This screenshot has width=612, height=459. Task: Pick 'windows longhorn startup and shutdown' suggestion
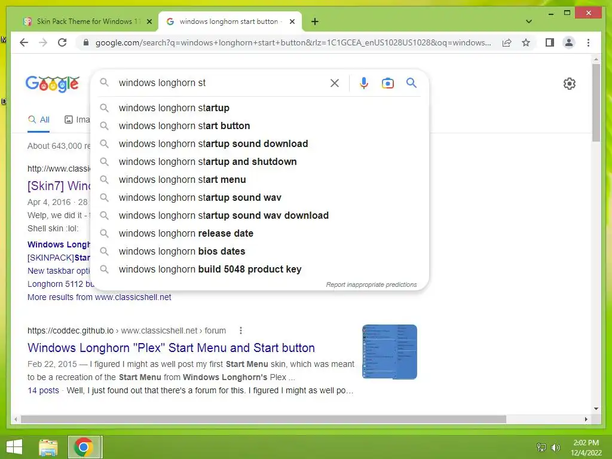(259, 161)
